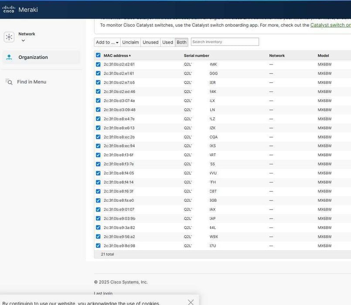Image resolution: width=351 pixels, height=305 pixels.
Task: Uncheck device 2c:3f:0b:e8:f4:14
Action: [98, 182]
